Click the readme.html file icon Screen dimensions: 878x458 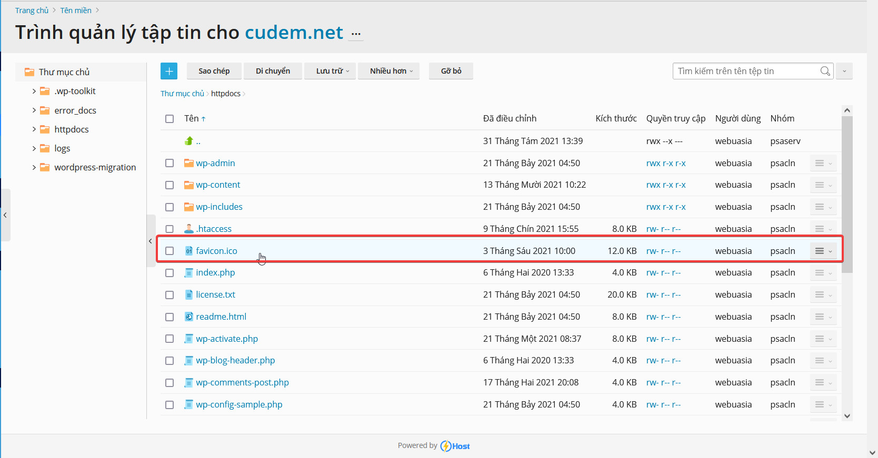pos(189,317)
